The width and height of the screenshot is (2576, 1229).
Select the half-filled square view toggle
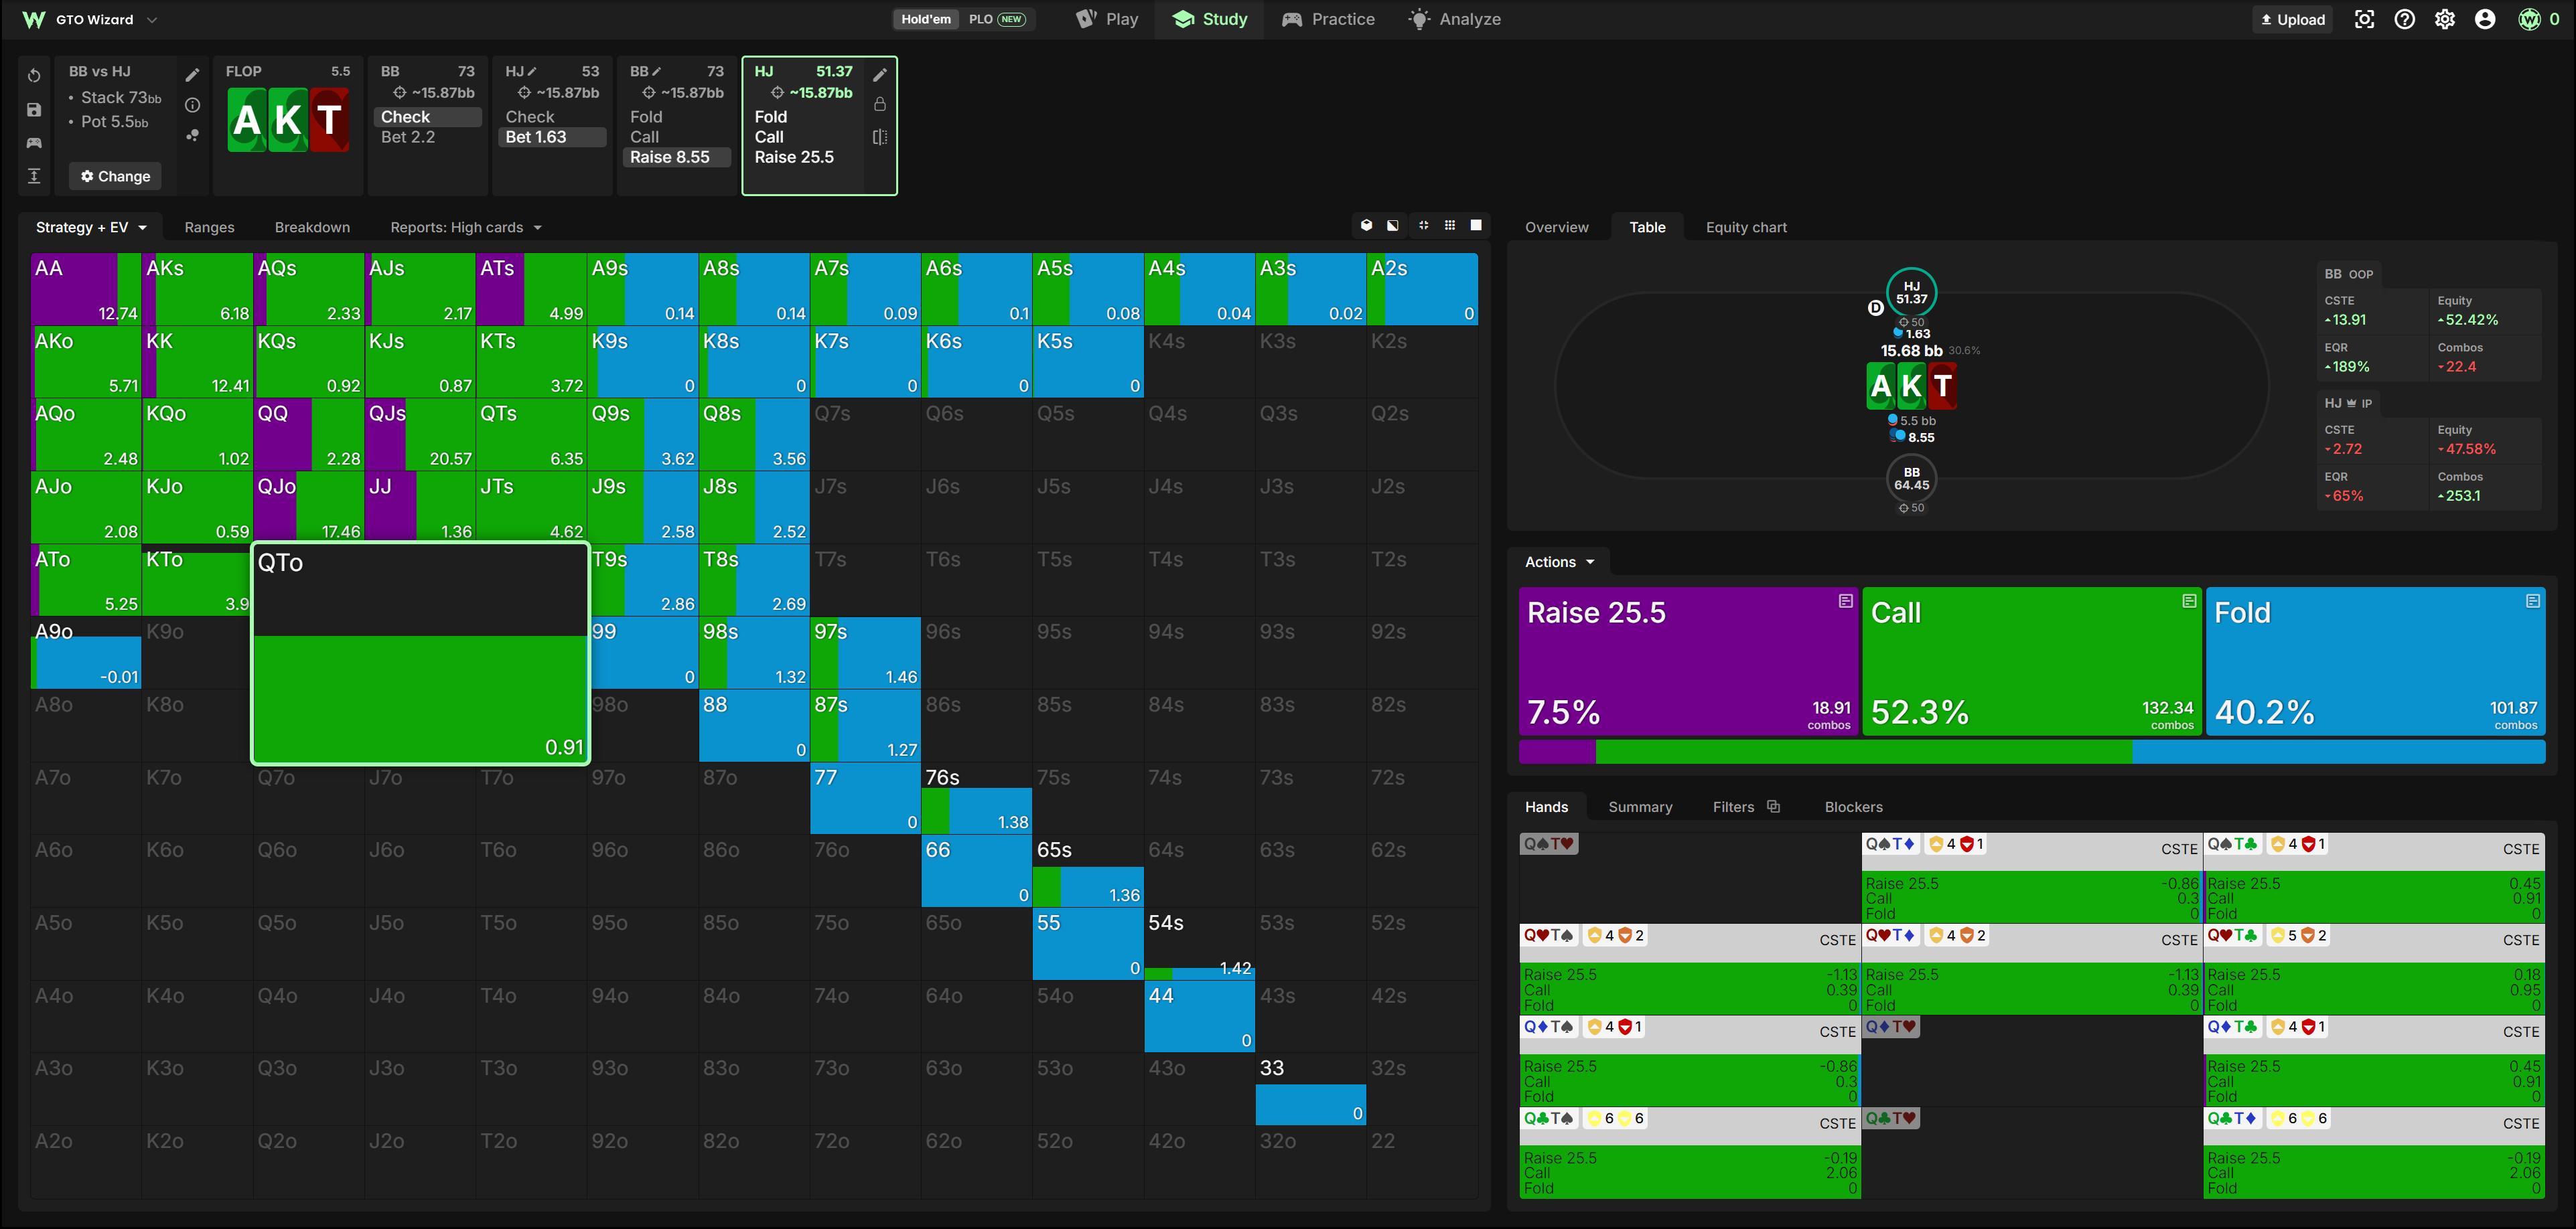(x=1393, y=226)
